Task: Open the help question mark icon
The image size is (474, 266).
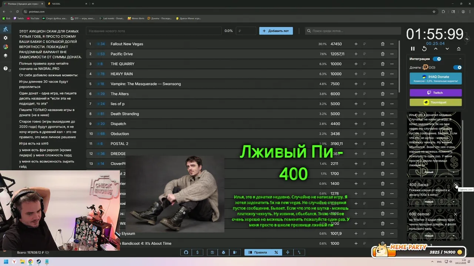Action: coord(6,68)
